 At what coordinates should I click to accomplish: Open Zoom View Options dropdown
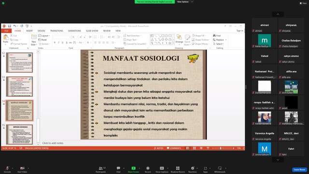(x=184, y=2)
